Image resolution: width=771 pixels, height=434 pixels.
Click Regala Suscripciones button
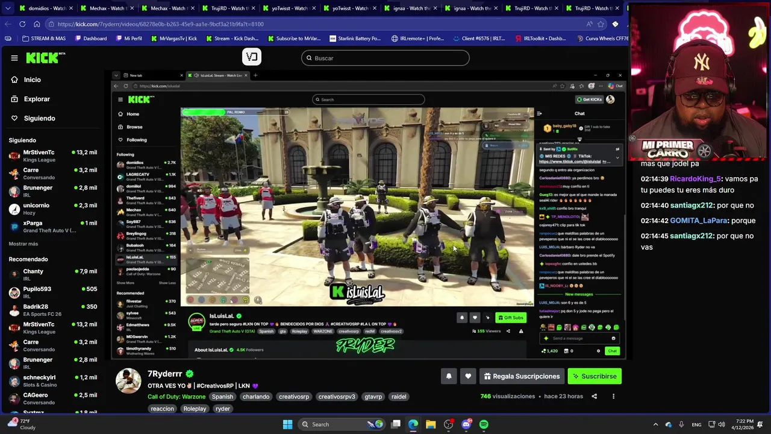[x=522, y=376]
